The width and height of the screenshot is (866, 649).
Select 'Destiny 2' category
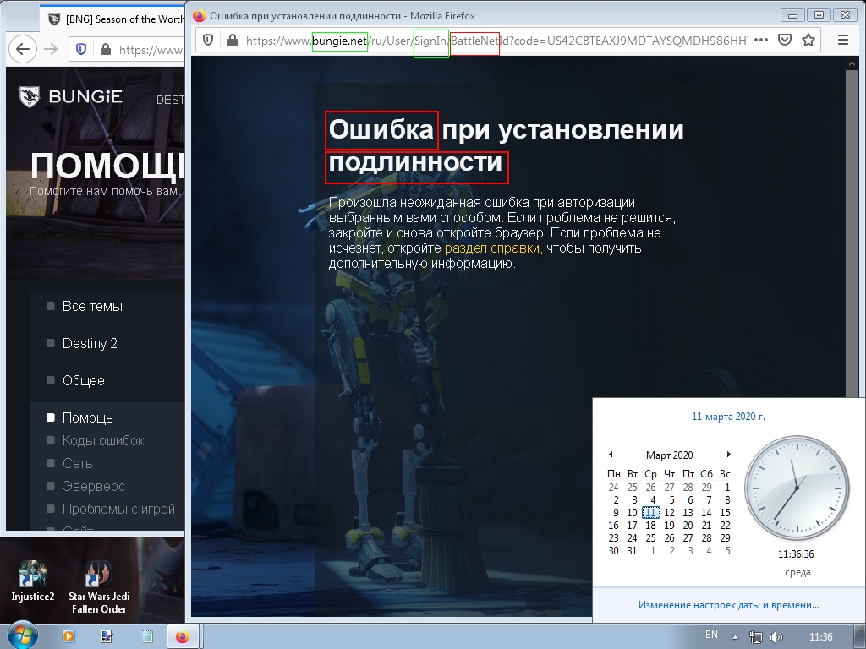[x=90, y=343]
